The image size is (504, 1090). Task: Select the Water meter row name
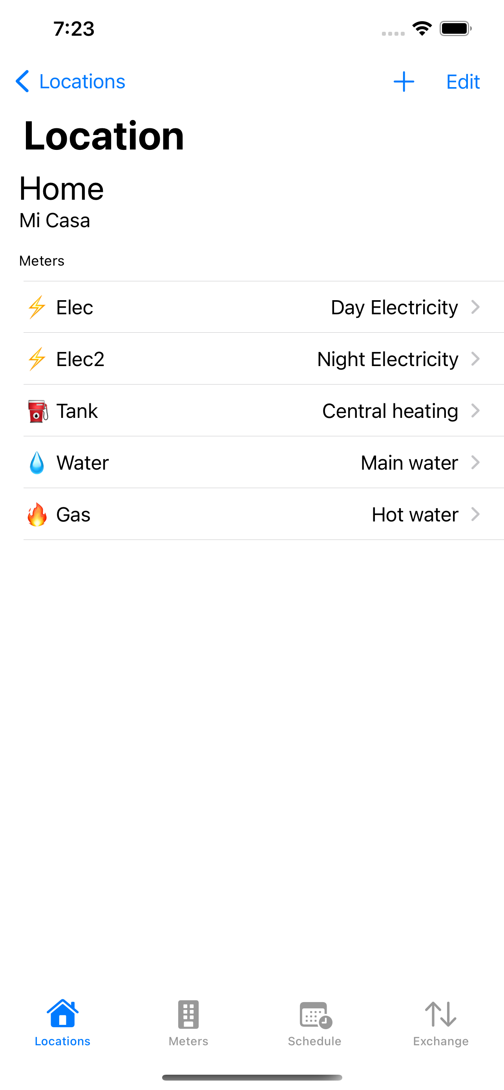pos(82,463)
